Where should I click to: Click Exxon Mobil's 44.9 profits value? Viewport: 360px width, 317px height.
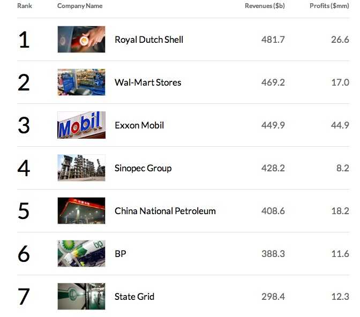tap(340, 125)
